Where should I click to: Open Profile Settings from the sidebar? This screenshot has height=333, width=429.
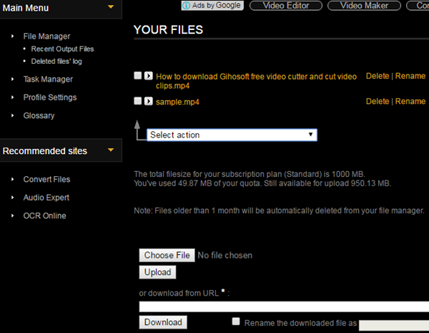pos(49,97)
